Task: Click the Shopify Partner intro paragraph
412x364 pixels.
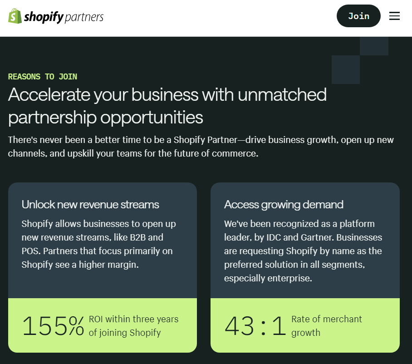Action: click(201, 146)
